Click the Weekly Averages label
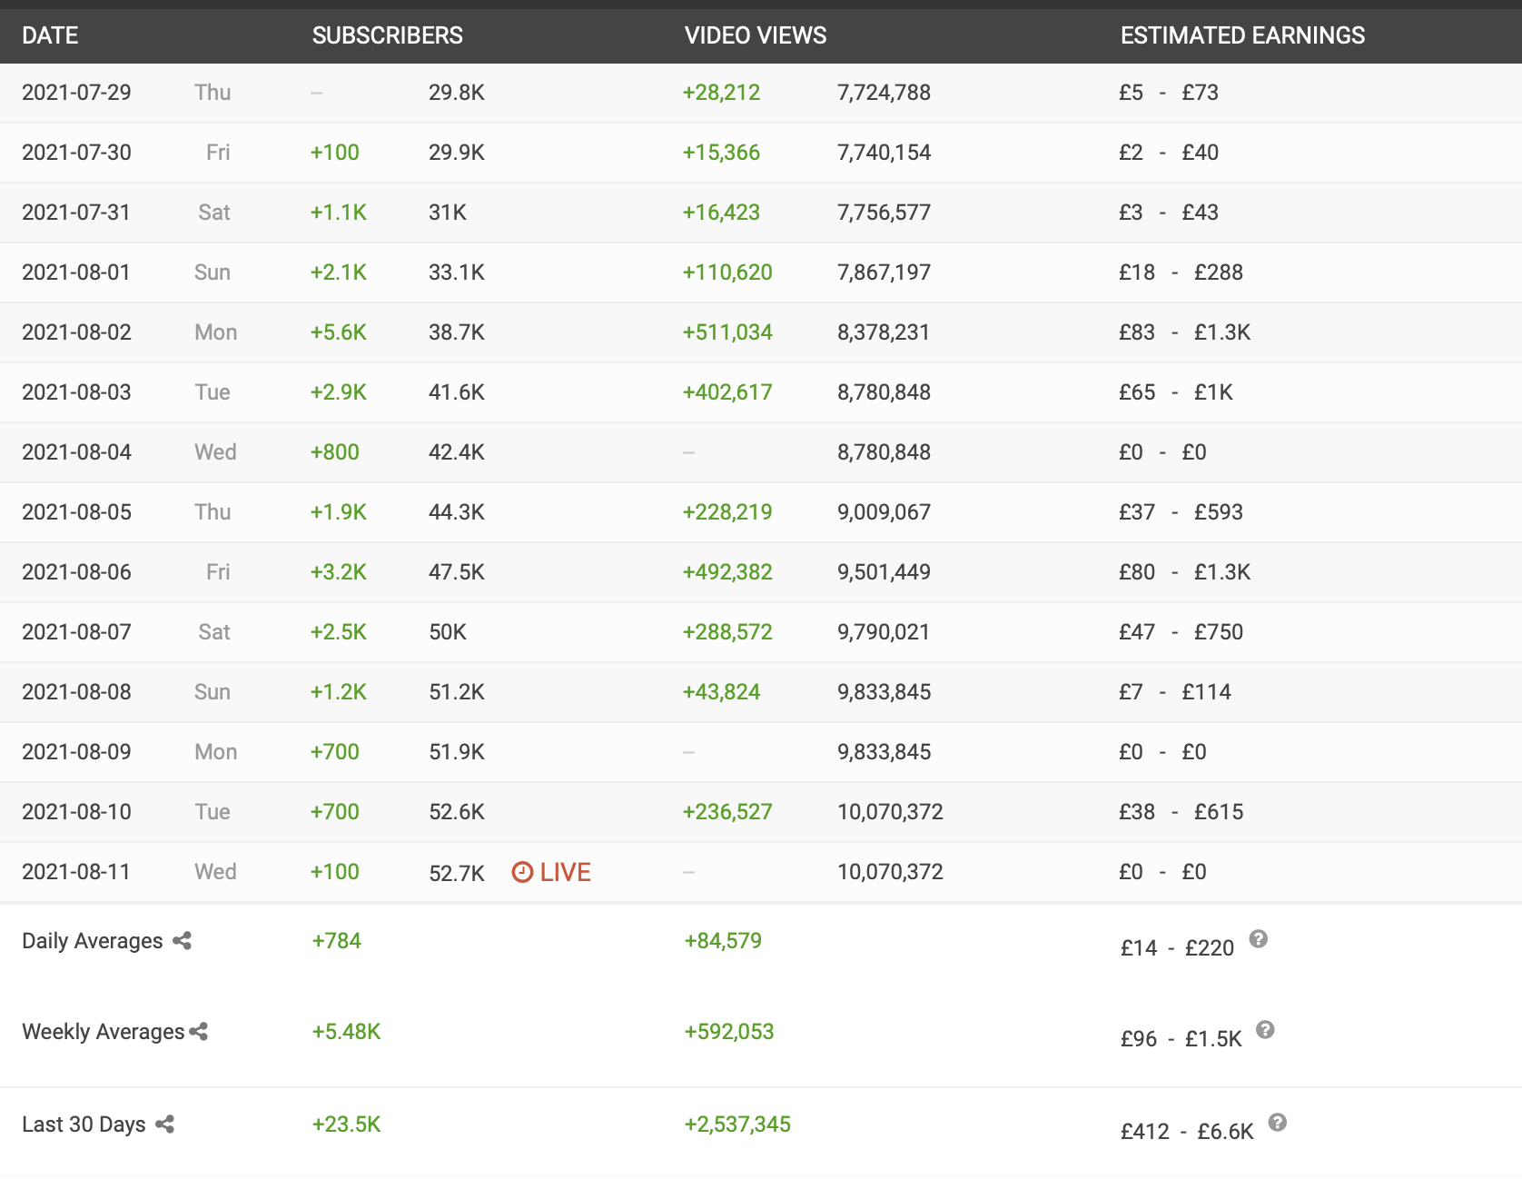This screenshot has width=1522, height=1179. 104,1032
